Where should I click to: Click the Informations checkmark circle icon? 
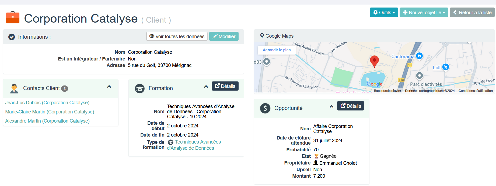12,37
